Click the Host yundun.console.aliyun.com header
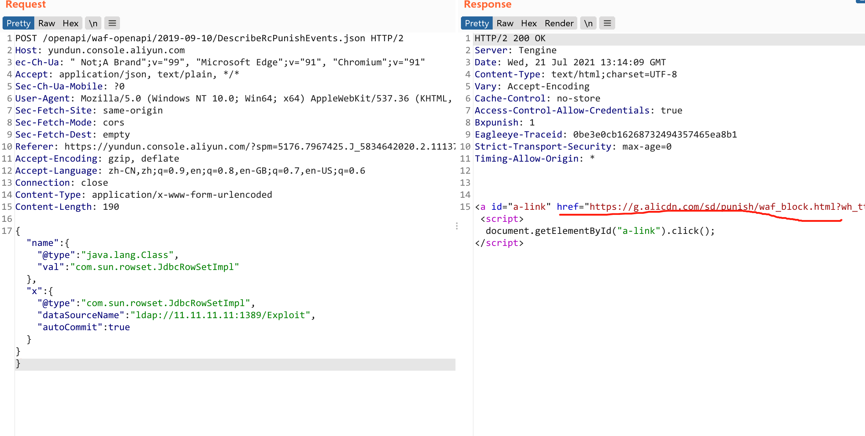Image resolution: width=865 pixels, height=436 pixels. [x=100, y=50]
